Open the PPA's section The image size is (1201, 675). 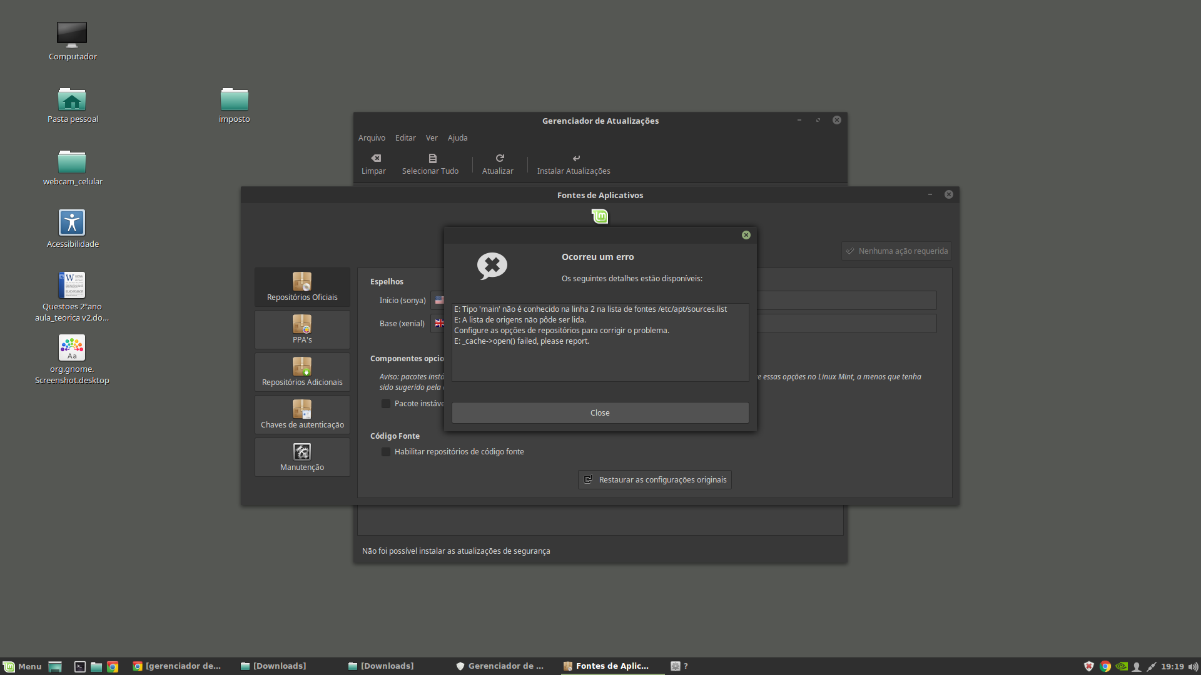[302, 329]
